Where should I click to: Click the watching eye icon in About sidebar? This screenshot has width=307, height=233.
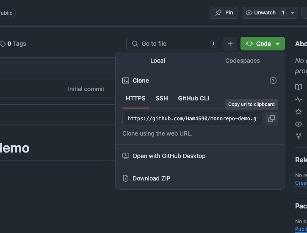(x=299, y=124)
